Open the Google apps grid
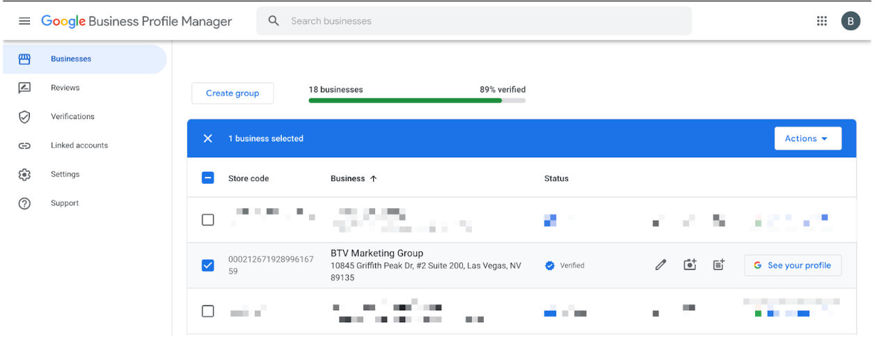This screenshot has width=877, height=348. (x=822, y=21)
